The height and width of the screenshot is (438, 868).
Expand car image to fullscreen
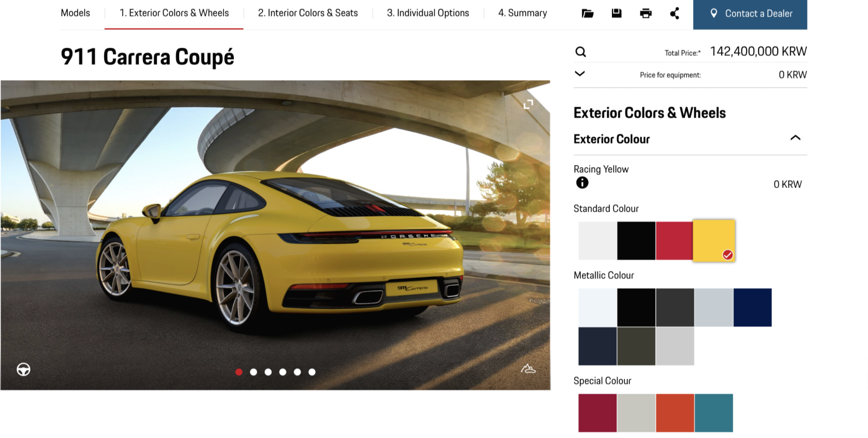click(x=528, y=104)
